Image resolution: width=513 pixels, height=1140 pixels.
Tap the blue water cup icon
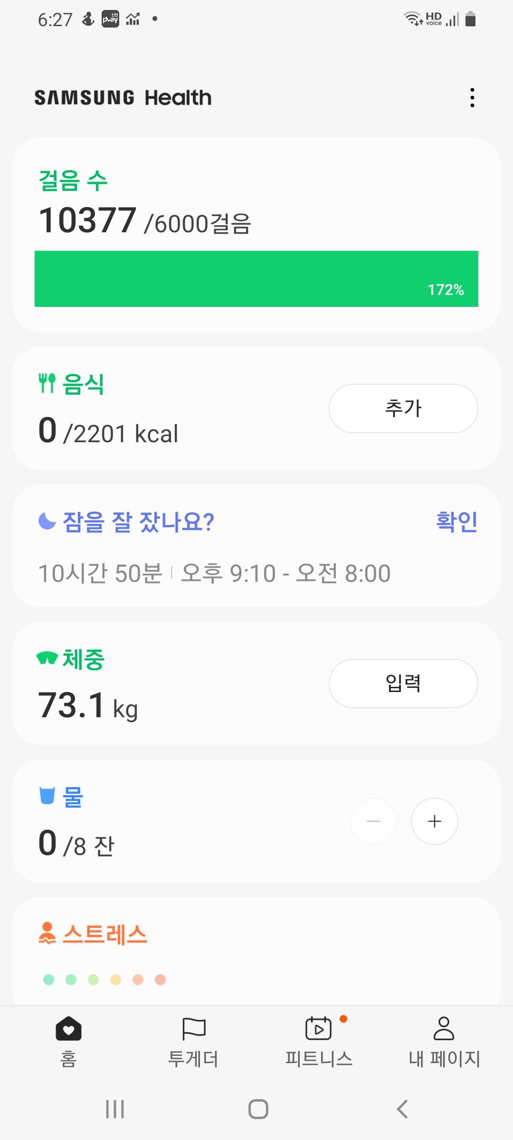(47, 796)
